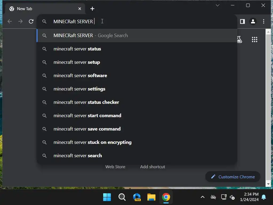Viewport: 273px width, 205px height.
Task: Click the magnifier icon beside 'minecraft server setup'
Action: 45,62
